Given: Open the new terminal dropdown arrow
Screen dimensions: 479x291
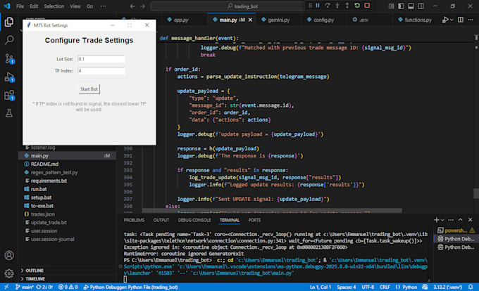Looking at the screenshot, I should [442, 220].
